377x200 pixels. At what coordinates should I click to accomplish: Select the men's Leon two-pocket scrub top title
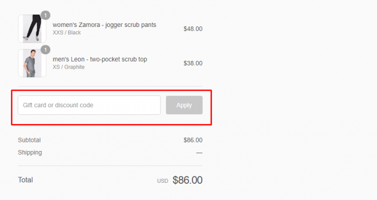point(100,59)
